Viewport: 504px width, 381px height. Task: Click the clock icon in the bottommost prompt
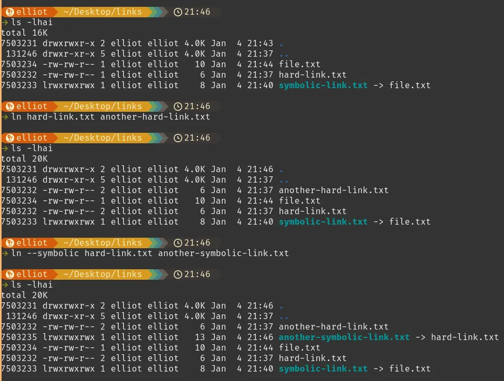[178, 274]
